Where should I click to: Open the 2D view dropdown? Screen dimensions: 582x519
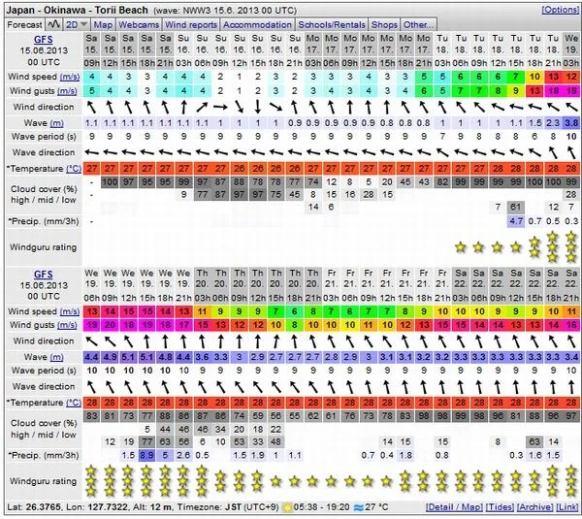click(x=77, y=24)
